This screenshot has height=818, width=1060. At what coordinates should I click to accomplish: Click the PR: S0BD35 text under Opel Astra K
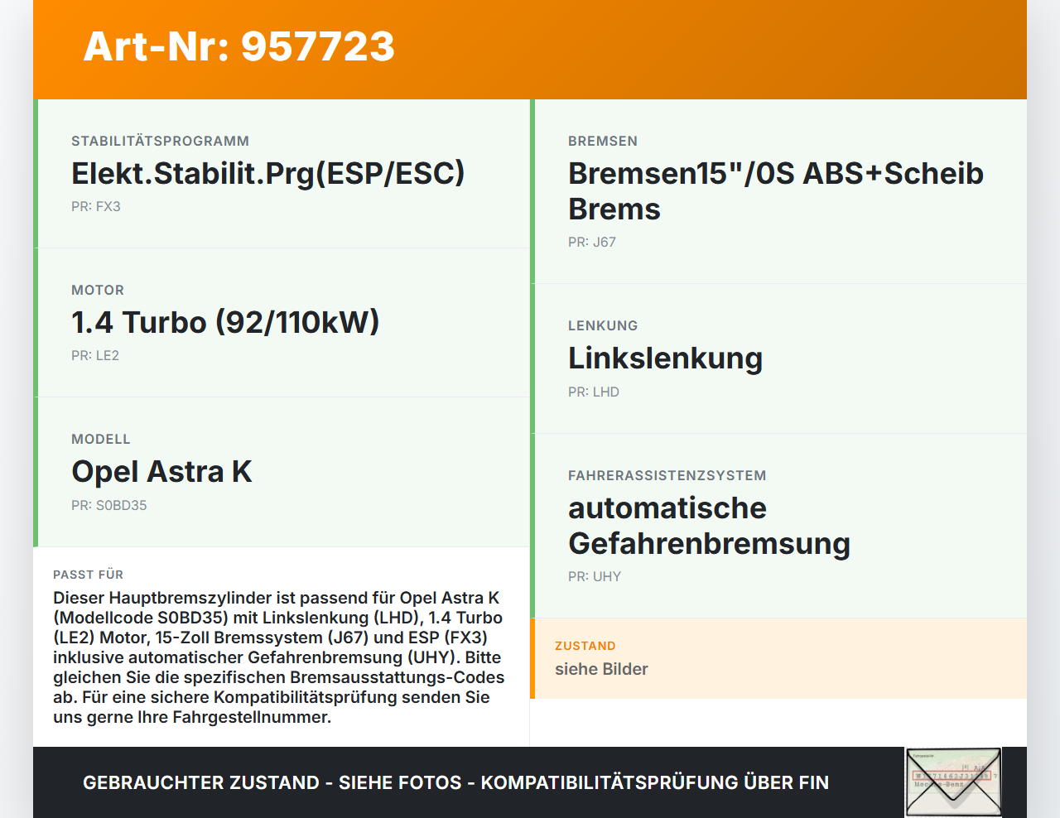(109, 505)
